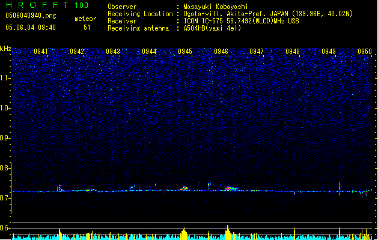378x240 pixels.
Task: Click the bright meteor echo just after 0946
Action: click(231, 188)
